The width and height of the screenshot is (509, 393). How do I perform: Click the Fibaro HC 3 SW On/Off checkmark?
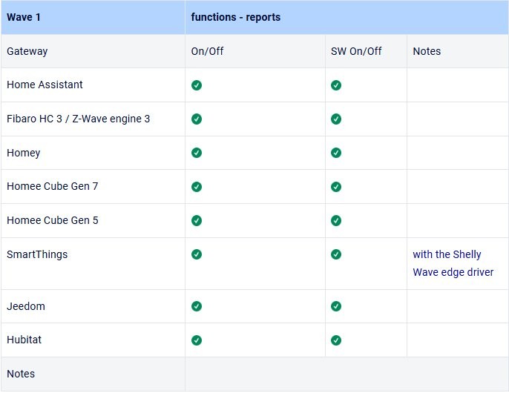pyautogui.click(x=336, y=119)
